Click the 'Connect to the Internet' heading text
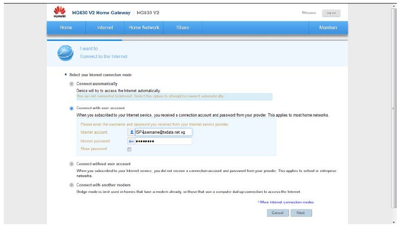The image size is (402, 228). 104,57
